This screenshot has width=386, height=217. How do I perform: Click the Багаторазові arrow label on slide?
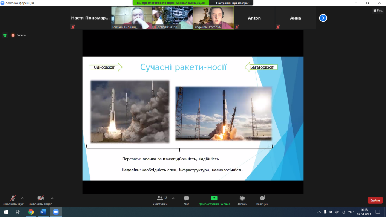tap(261, 67)
